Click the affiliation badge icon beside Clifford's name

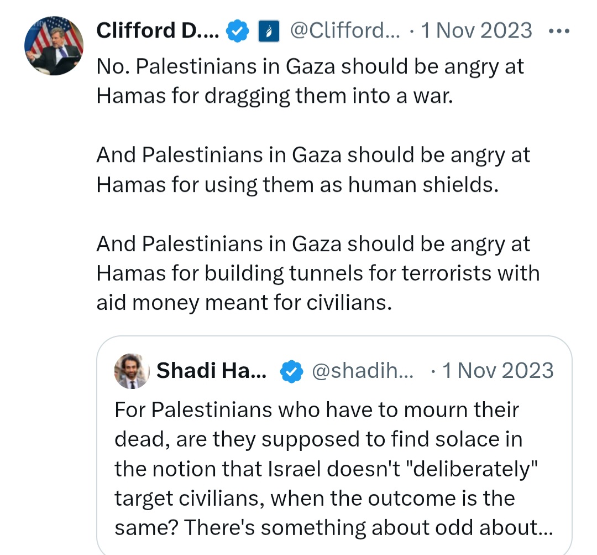pos(269,31)
